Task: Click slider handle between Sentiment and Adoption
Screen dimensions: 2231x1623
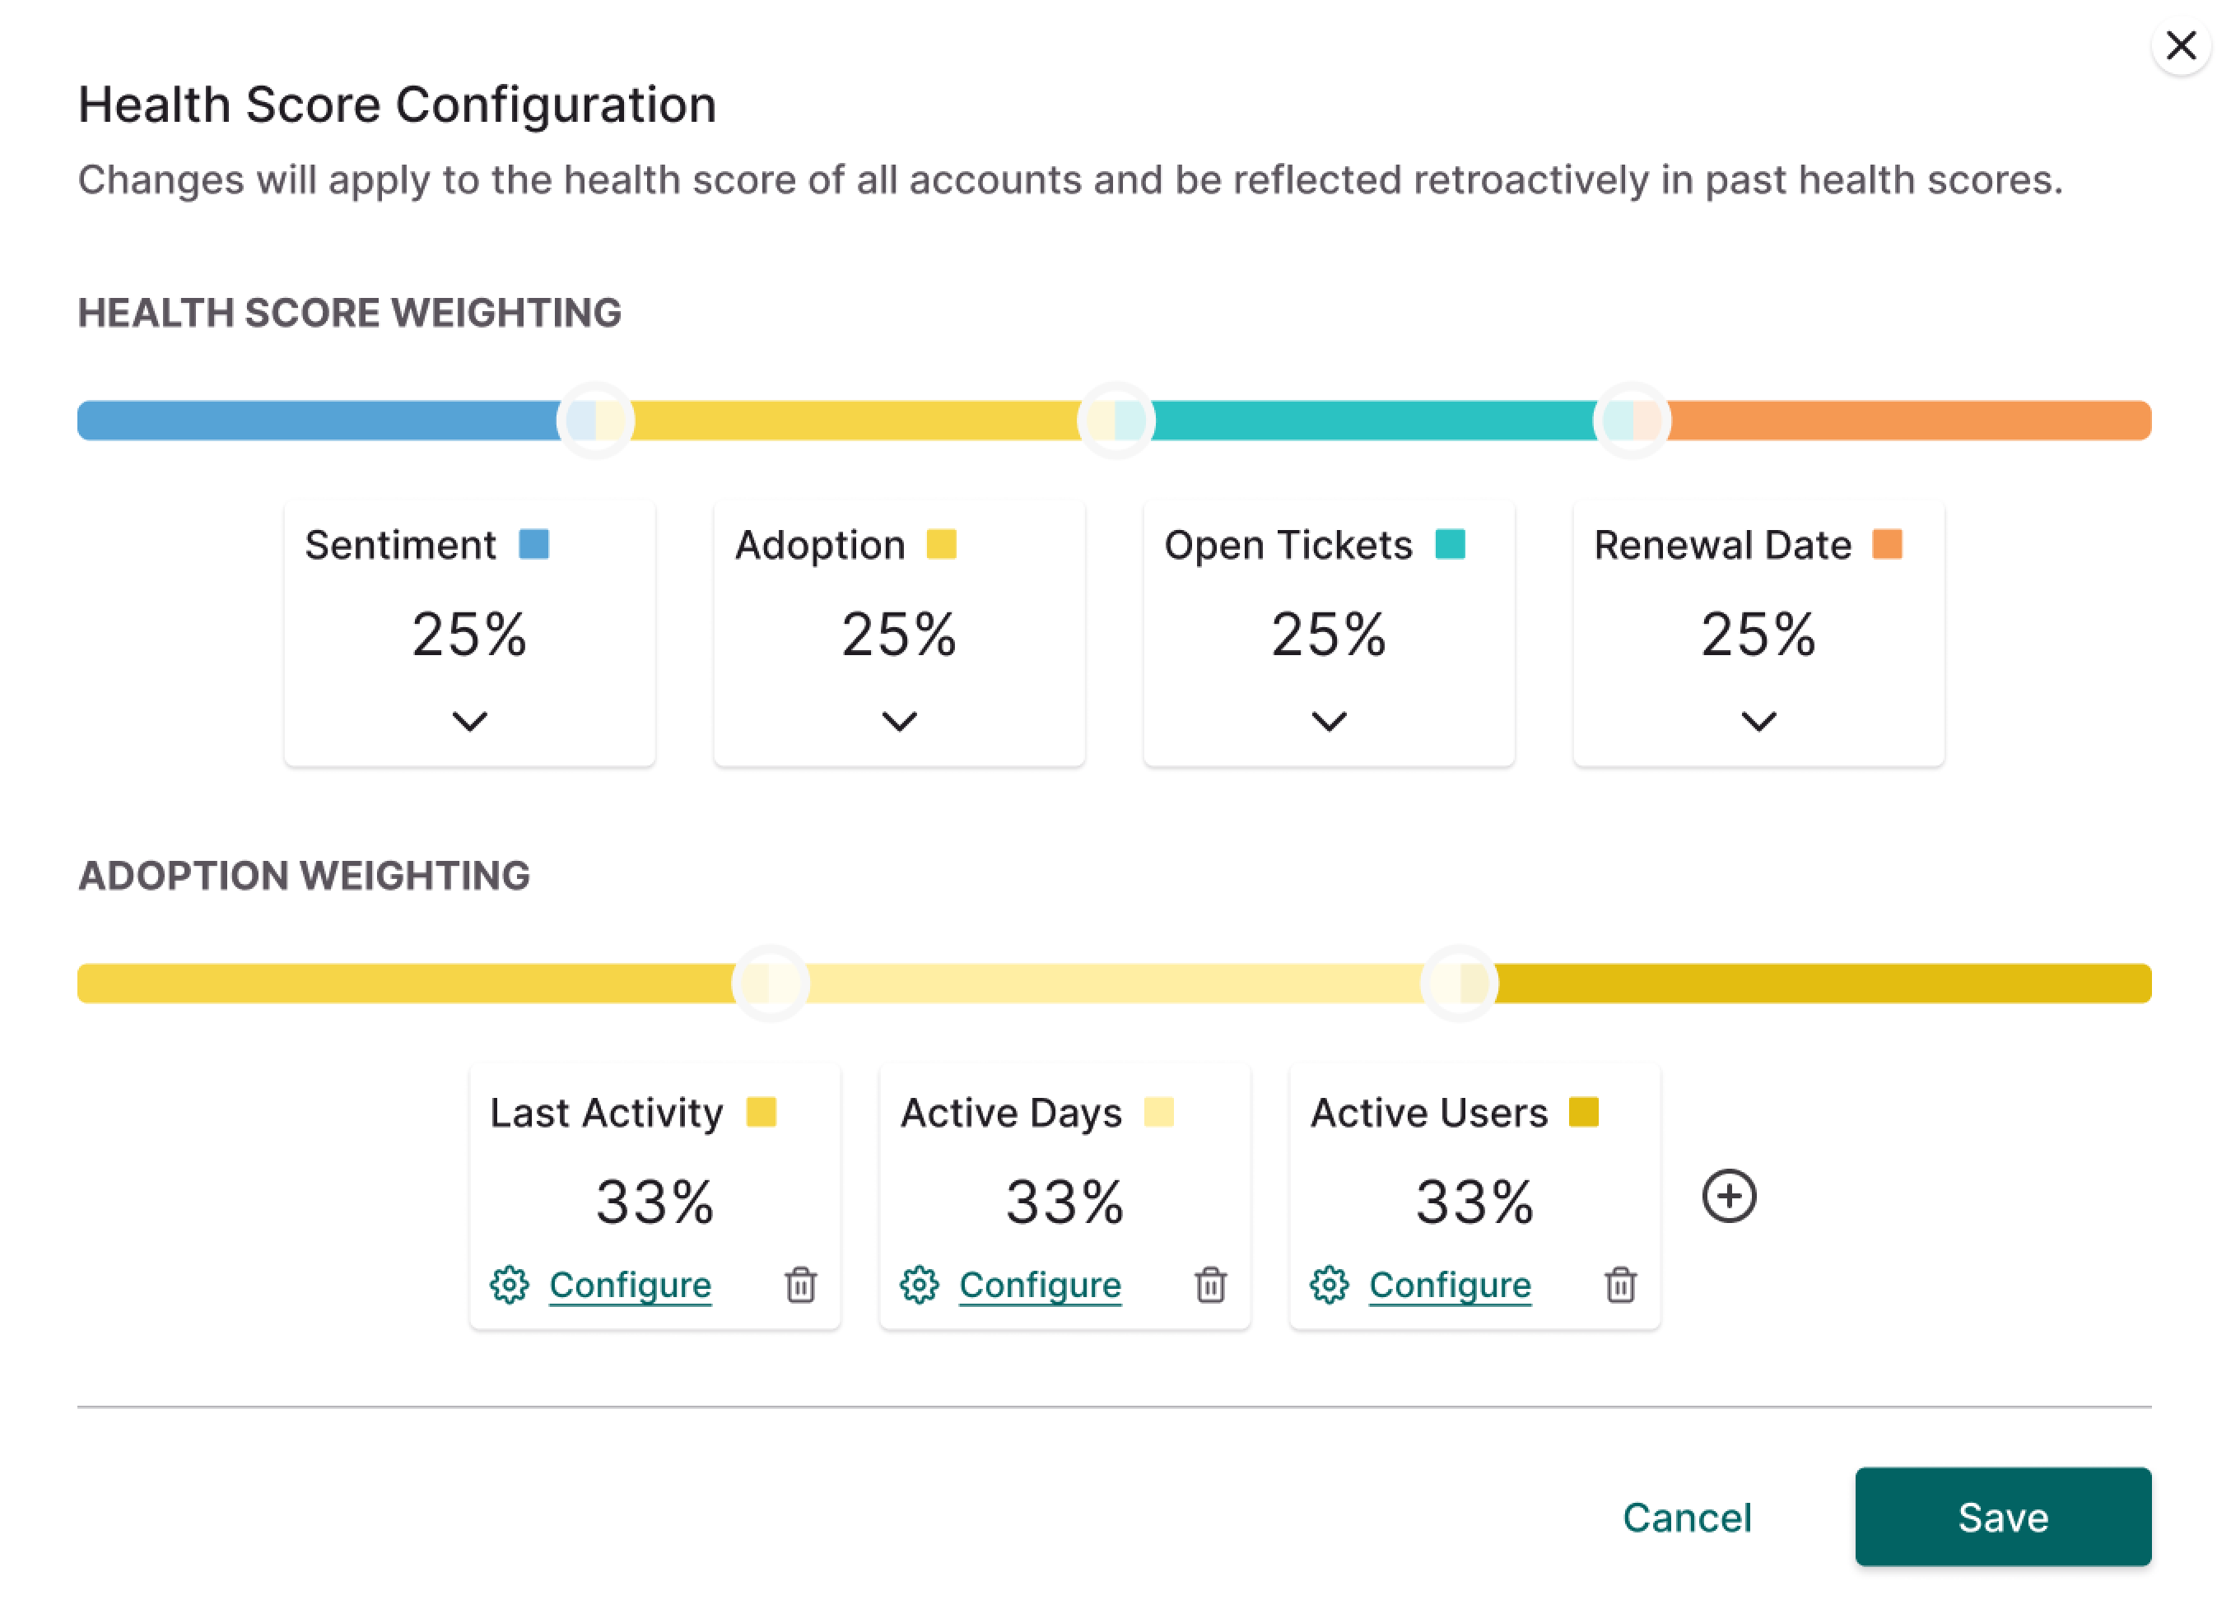Action: click(x=595, y=420)
